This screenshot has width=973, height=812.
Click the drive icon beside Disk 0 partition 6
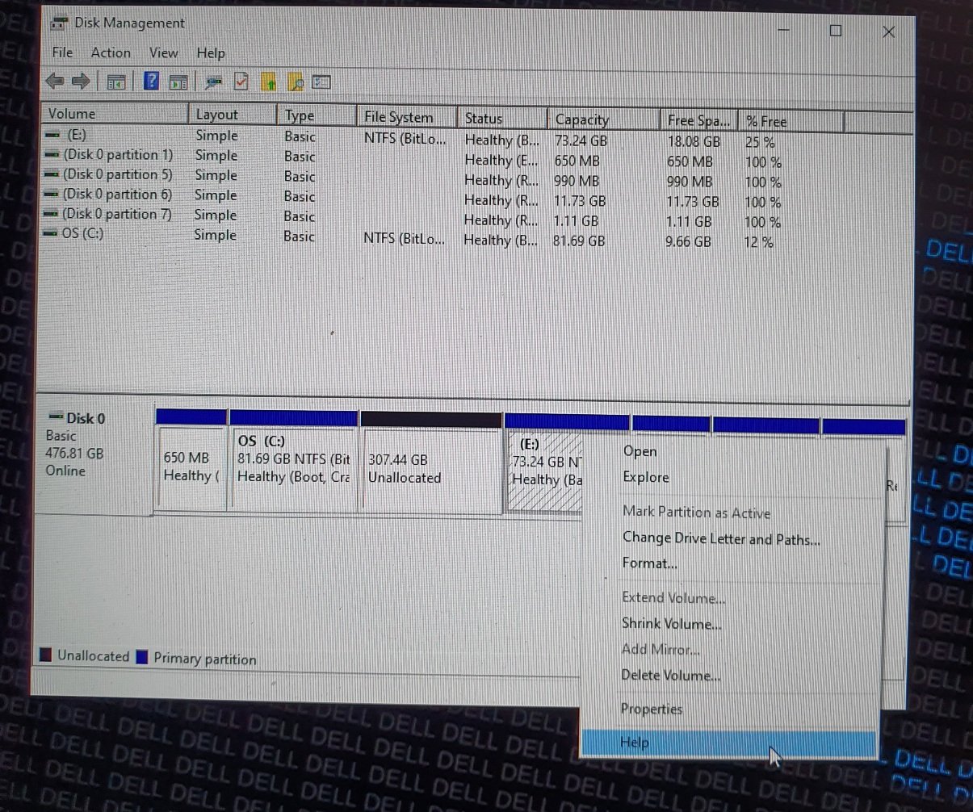tap(52, 195)
